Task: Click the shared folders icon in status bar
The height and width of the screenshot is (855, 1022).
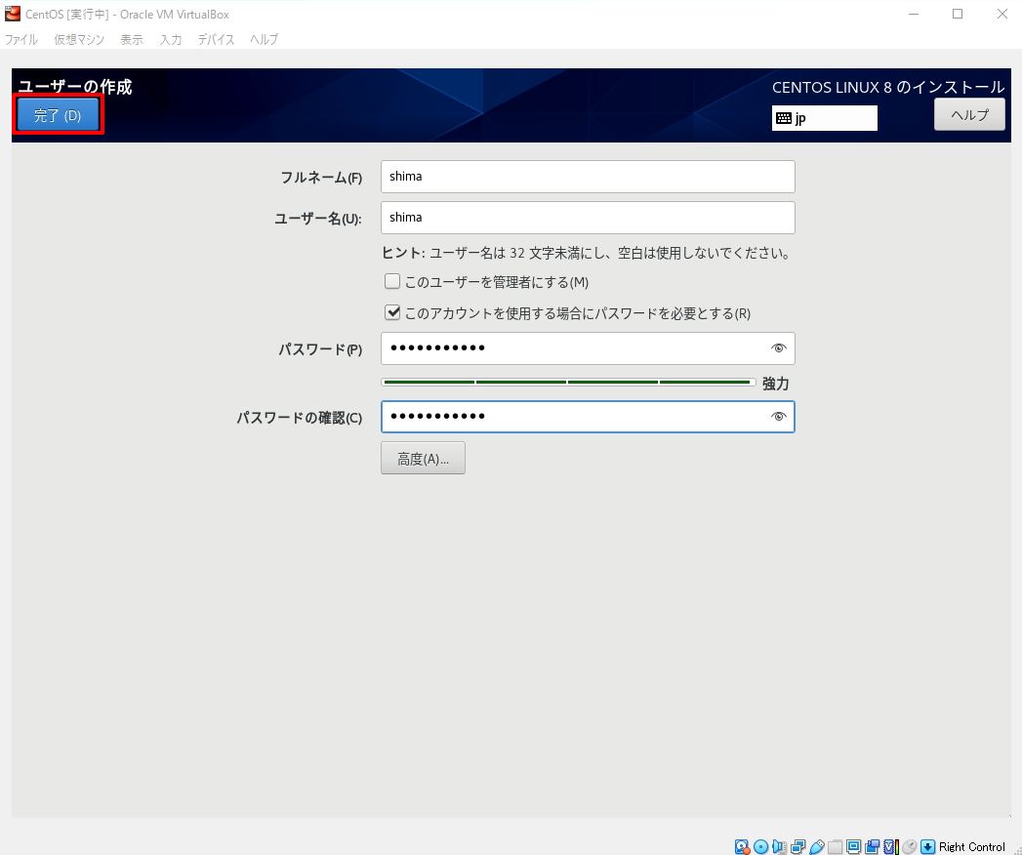Action: [x=835, y=846]
